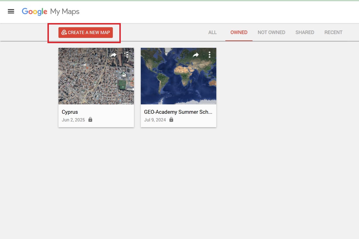
Task: Expand the GEO-Academy map three-dot options menu
Action: pyautogui.click(x=209, y=55)
